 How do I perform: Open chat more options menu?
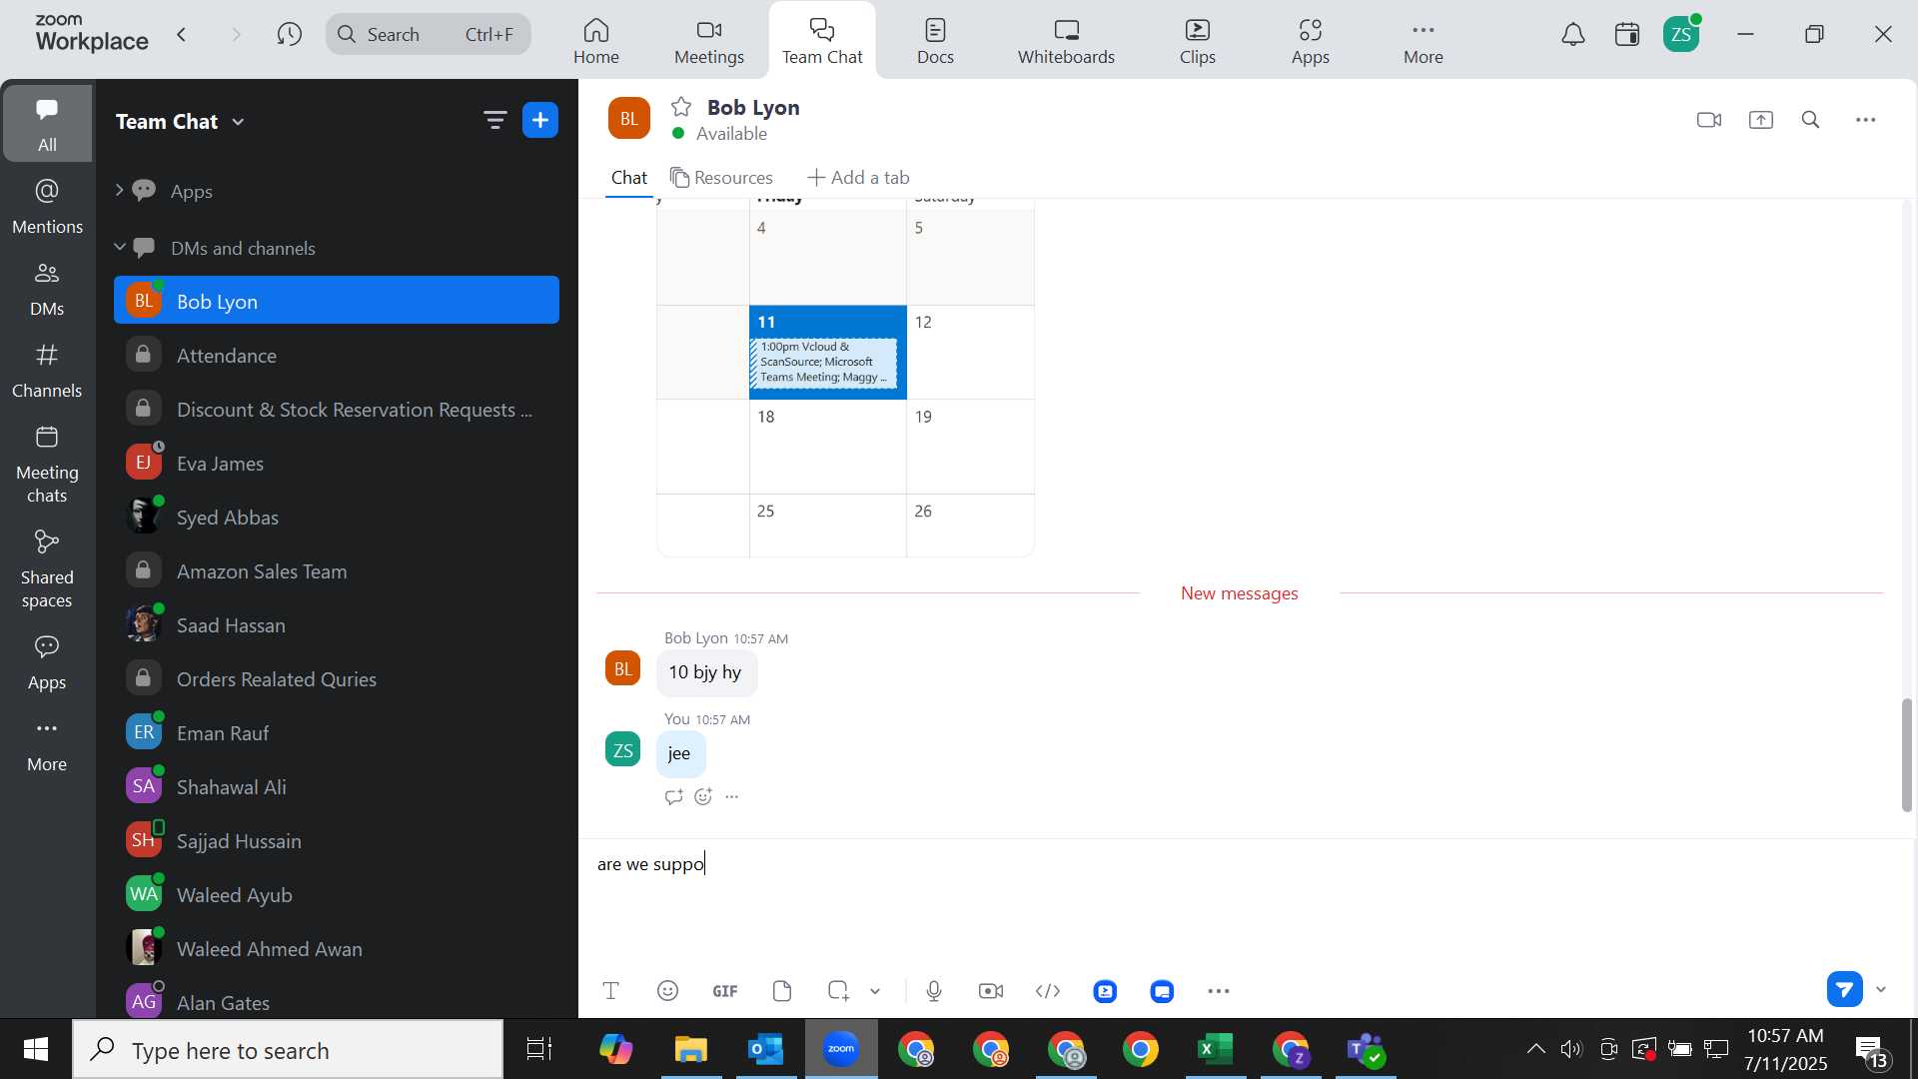pos(1866,120)
